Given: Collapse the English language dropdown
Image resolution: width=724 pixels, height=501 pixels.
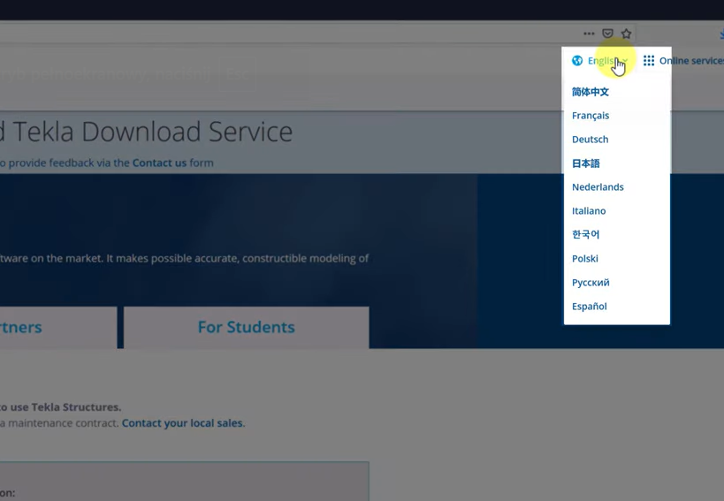Looking at the screenshot, I should [x=606, y=61].
